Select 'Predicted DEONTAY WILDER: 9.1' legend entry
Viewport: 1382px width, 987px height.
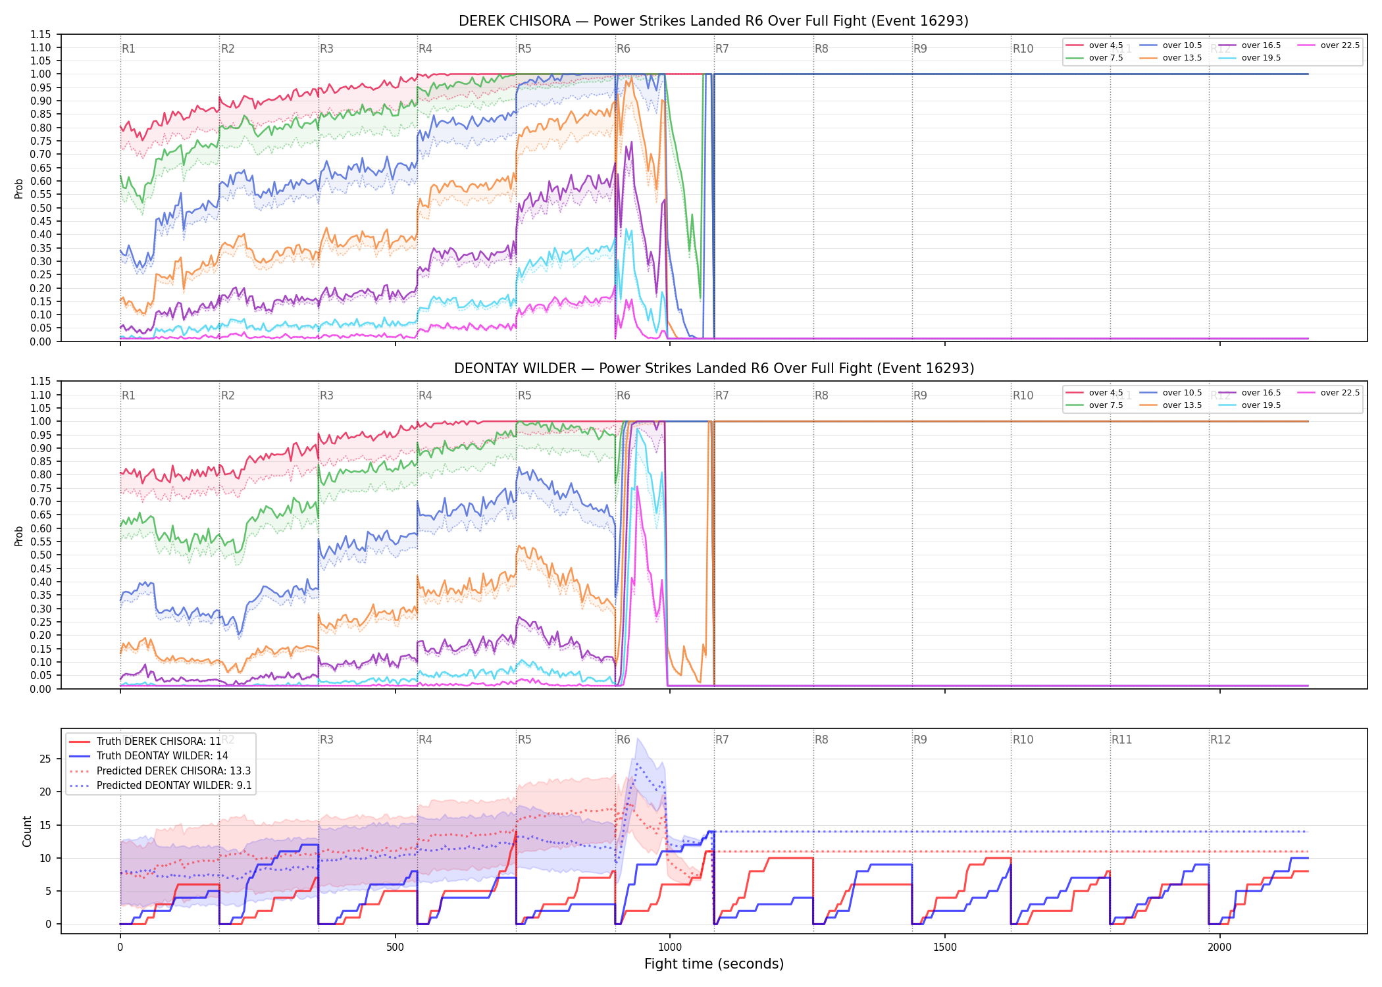tap(160, 786)
